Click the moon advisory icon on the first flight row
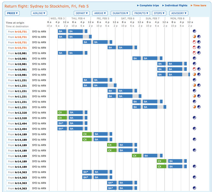 [x=195, y=31]
